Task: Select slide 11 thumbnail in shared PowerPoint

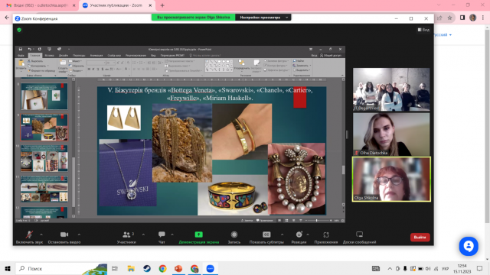Action: [x=44, y=189]
